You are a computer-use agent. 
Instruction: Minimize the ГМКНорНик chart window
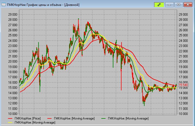pyautogui.click(x=169, y=5)
